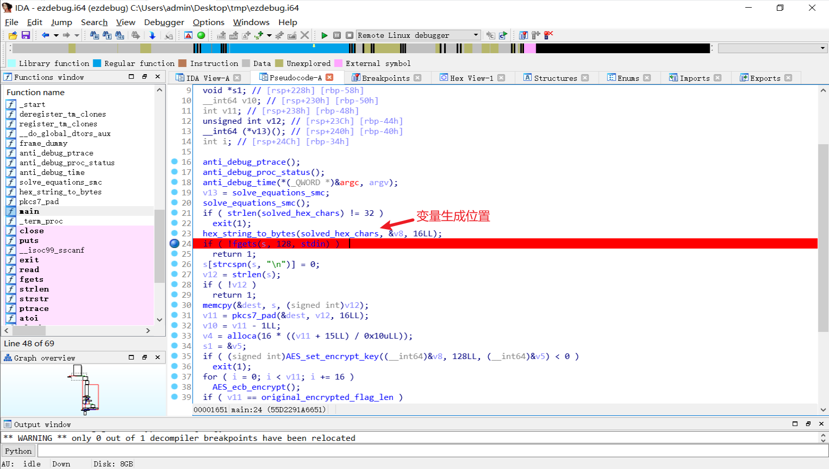Switch to the Structures tab
Viewport: 829px width, 469px height.
click(555, 78)
